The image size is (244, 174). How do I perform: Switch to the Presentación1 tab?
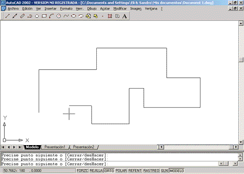55,147
